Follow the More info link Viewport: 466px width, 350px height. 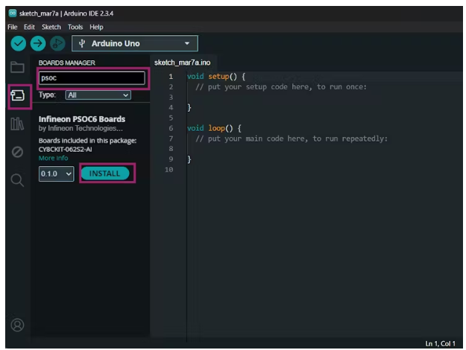[x=53, y=158]
